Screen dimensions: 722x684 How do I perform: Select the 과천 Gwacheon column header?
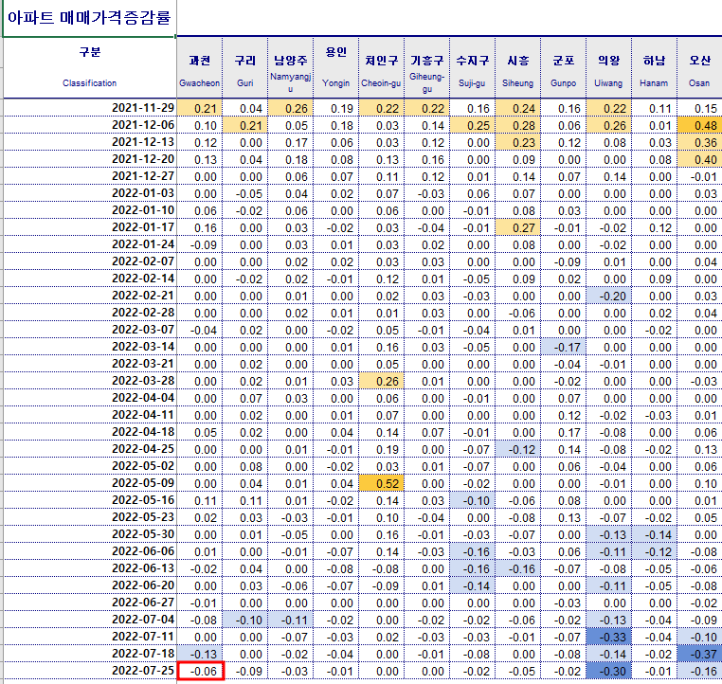click(x=199, y=67)
